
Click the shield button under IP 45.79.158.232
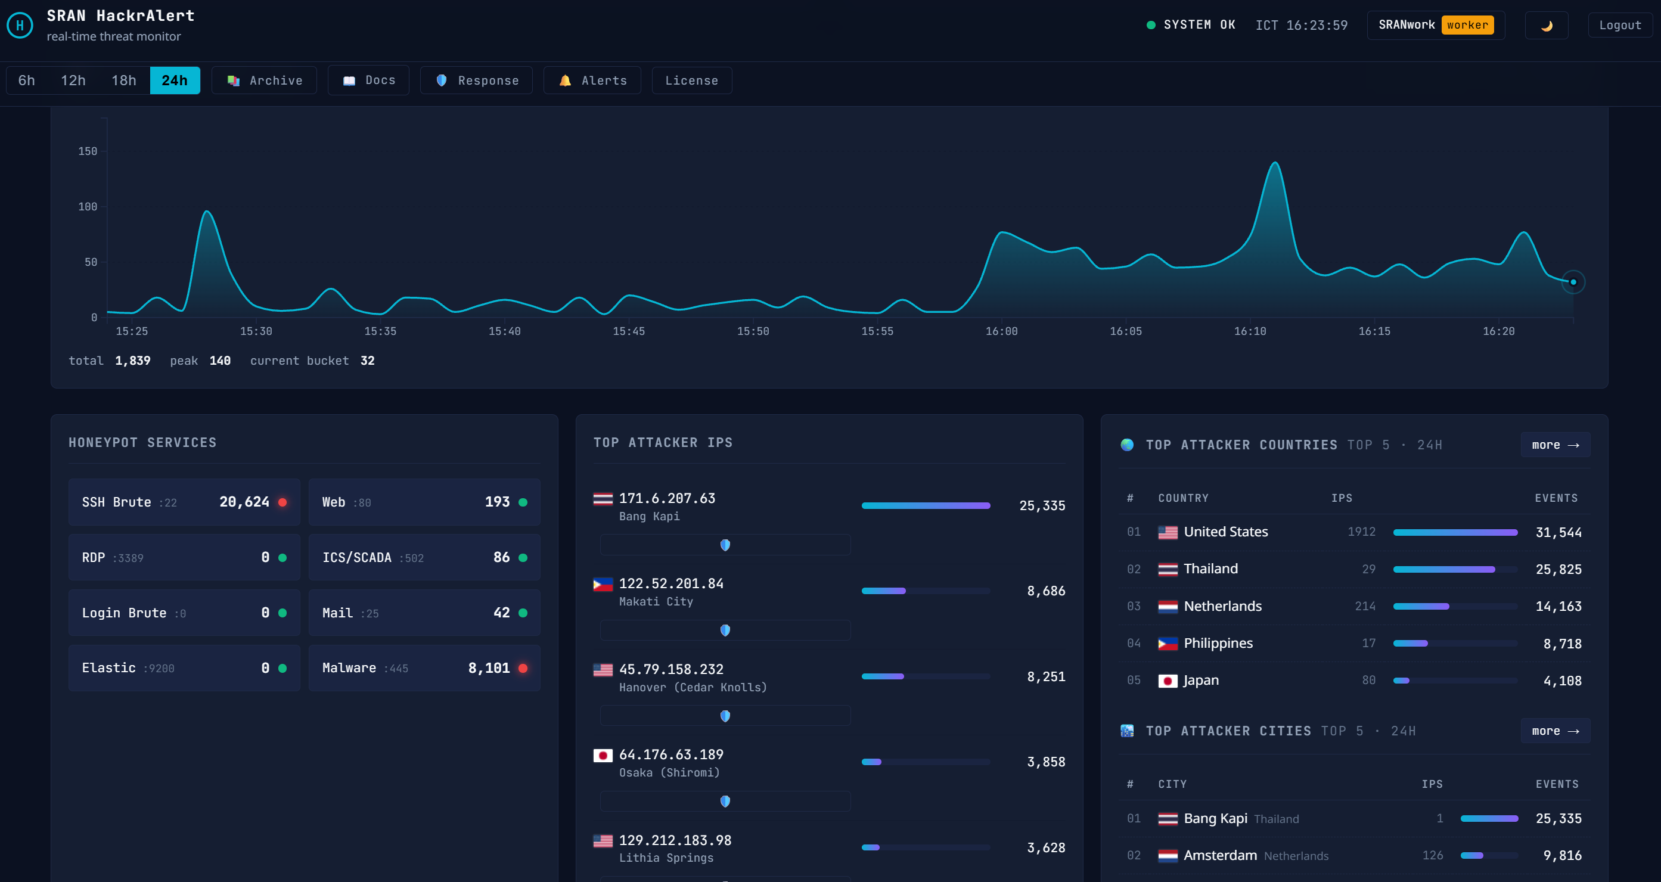pos(725,716)
